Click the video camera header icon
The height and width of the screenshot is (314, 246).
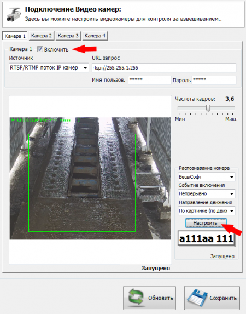(14, 14)
